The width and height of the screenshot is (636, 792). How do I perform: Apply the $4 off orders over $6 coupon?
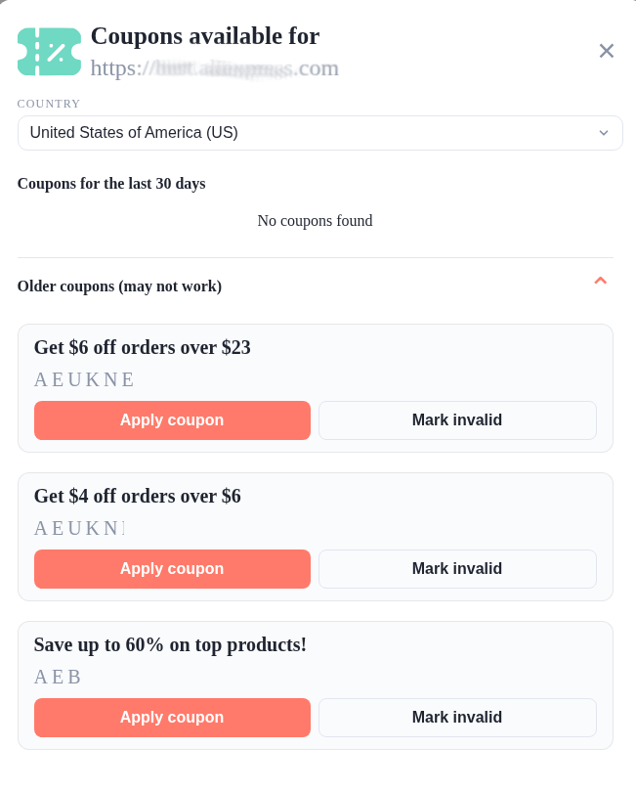tap(172, 568)
